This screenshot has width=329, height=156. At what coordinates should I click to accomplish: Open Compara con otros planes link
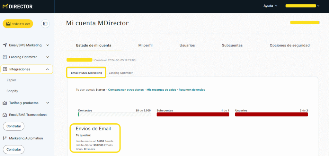[126, 90]
